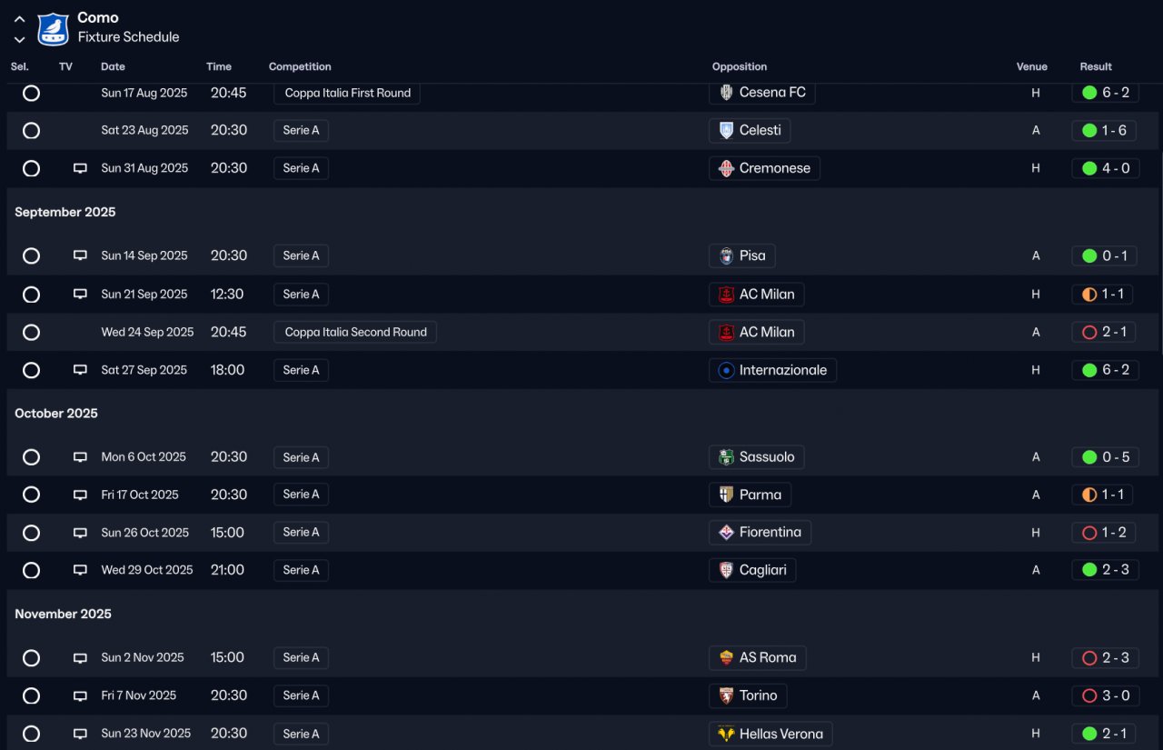Collapse the October 2025 section header
Image resolution: width=1163 pixels, height=750 pixels.
tap(56, 414)
